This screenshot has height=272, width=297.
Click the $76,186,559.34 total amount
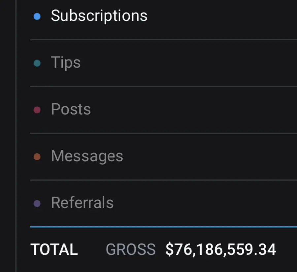(220, 250)
